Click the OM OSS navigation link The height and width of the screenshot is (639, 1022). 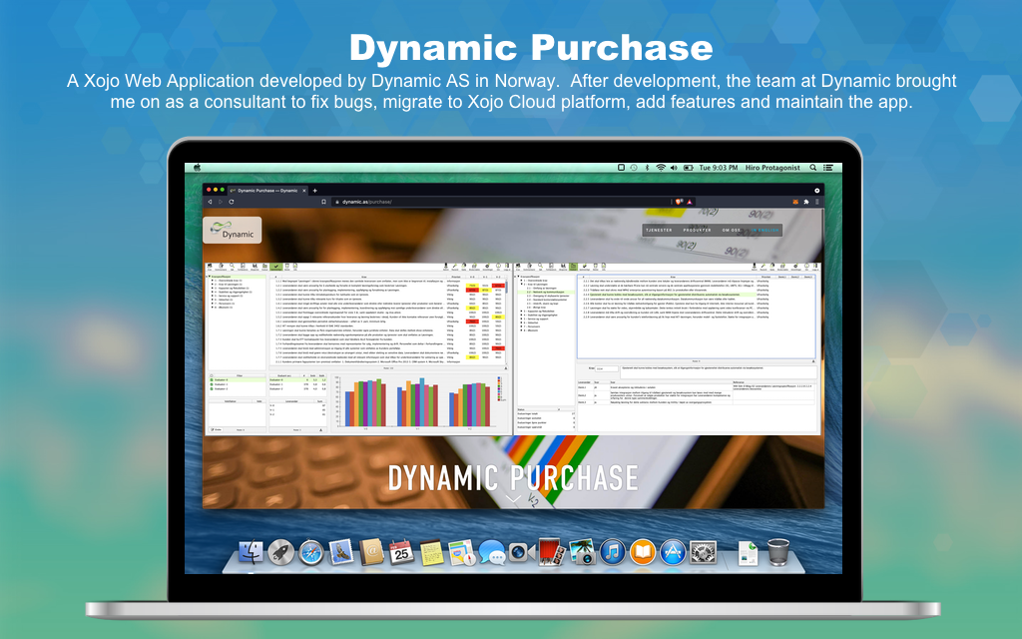(x=732, y=230)
